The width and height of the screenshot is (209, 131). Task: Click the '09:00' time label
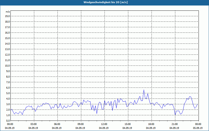[81, 124]
